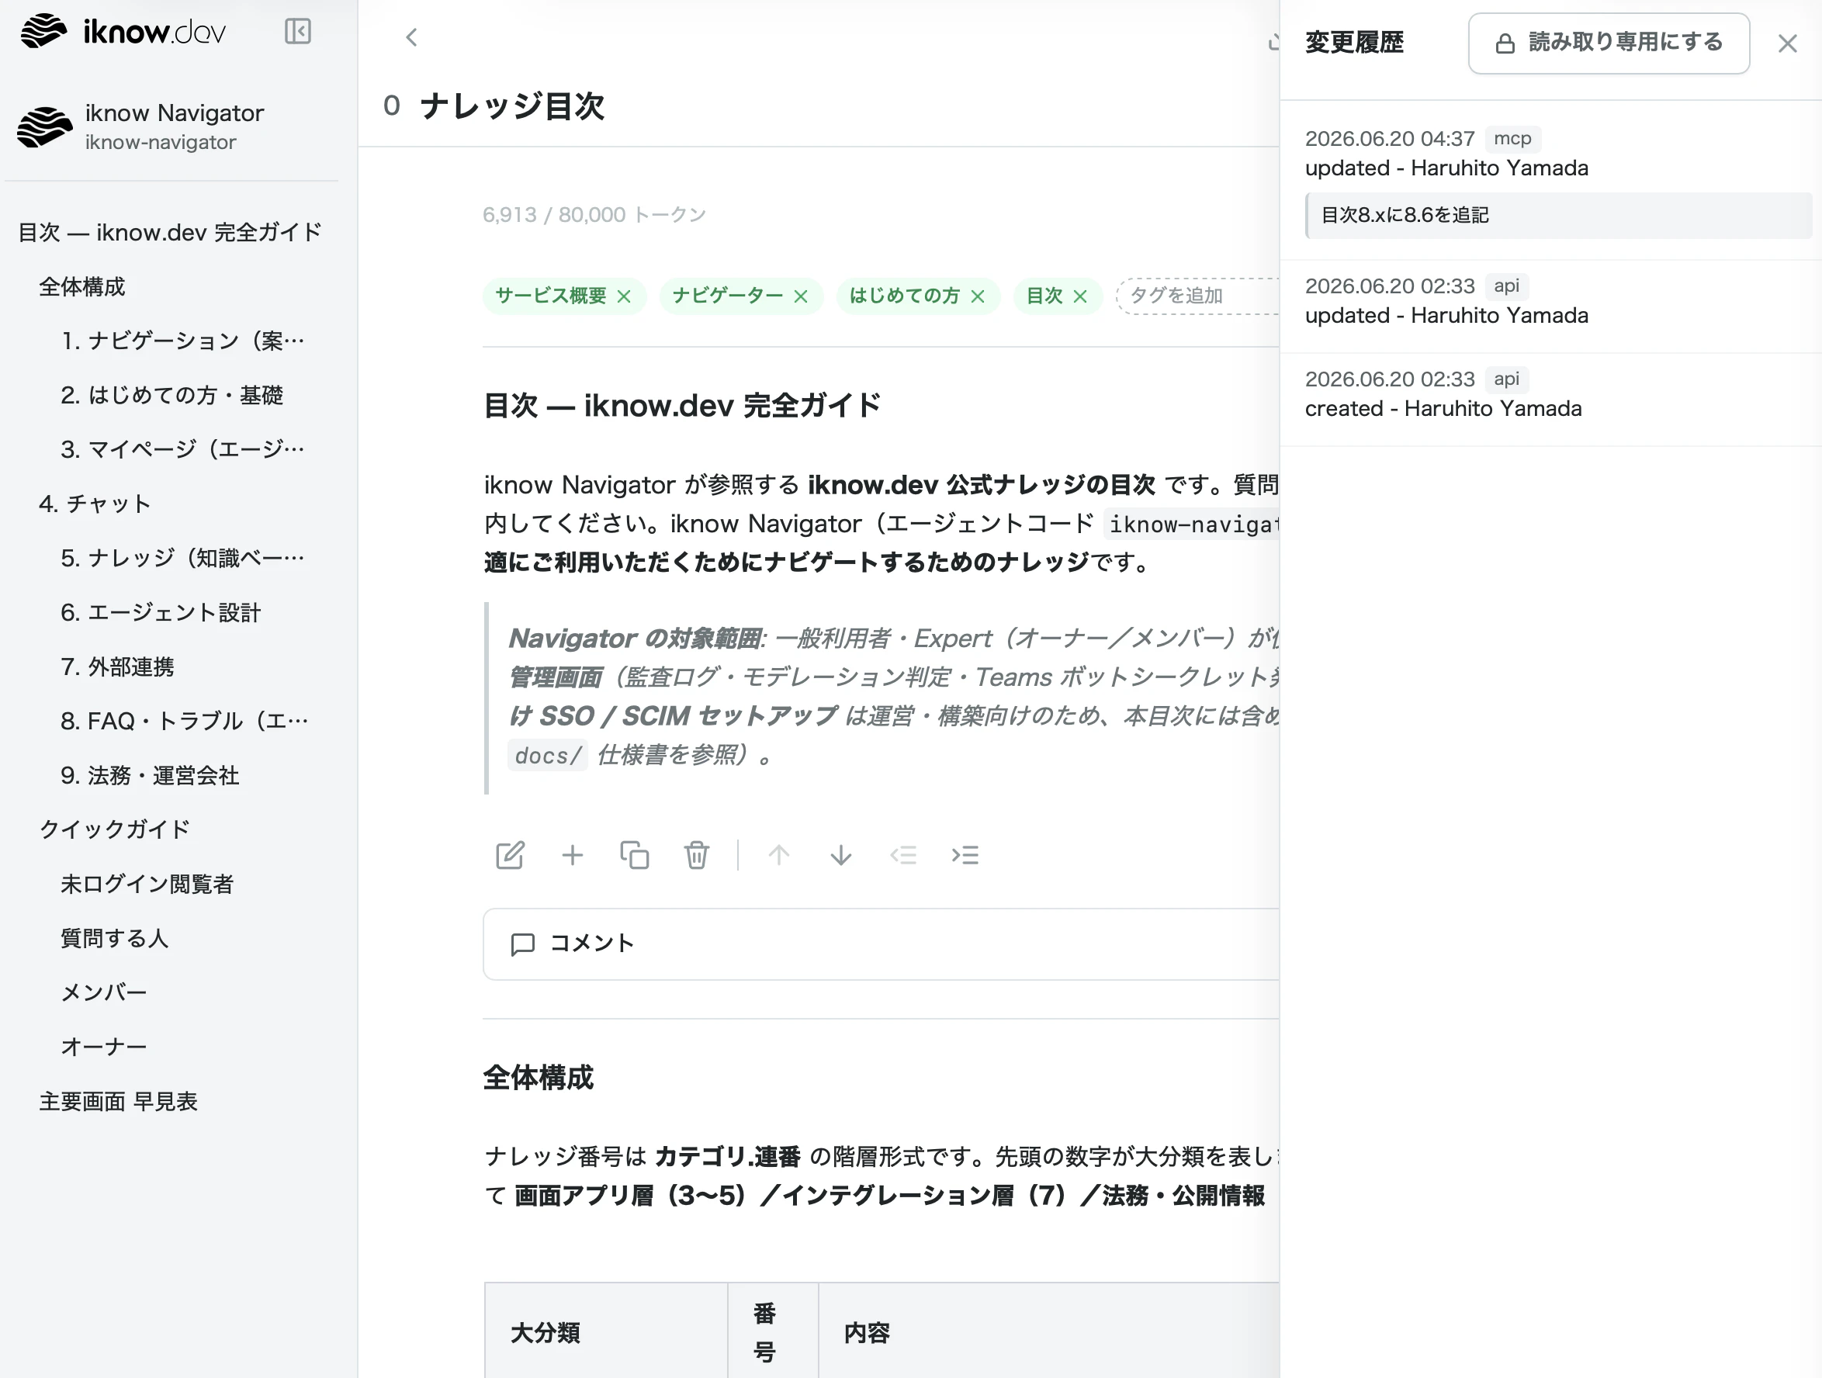Click the edit pencil icon for block
Viewport: 1822px width, 1378px height.
(510, 855)
